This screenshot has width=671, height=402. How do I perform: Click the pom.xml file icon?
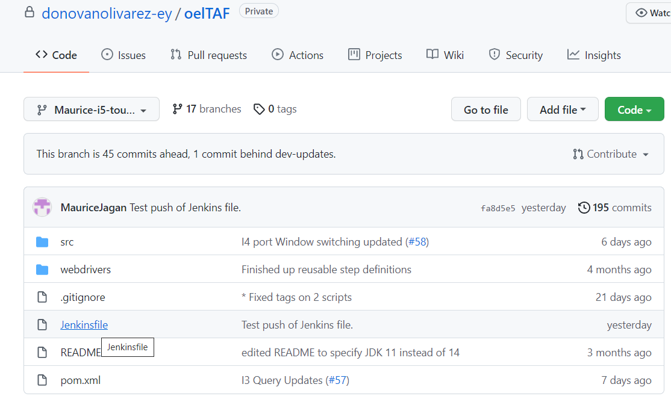(42, 380)
